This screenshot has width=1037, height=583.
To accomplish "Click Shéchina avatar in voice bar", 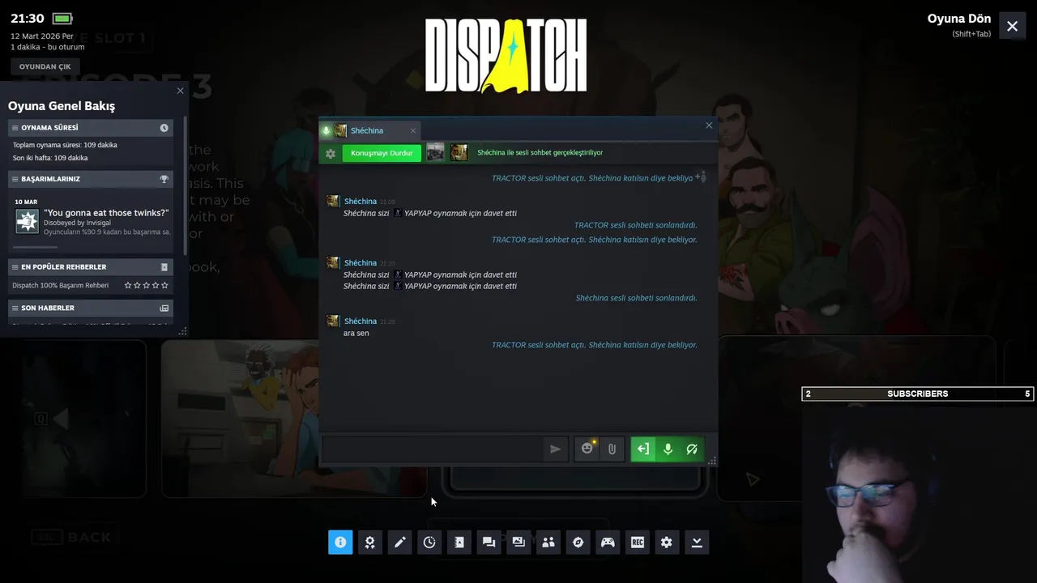I will (x=459, y=152).
